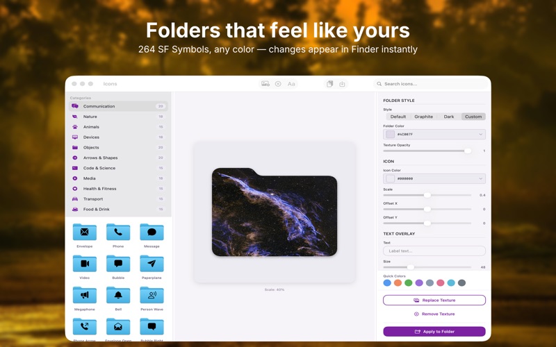Open the Arrows & Shapes category

118,158
